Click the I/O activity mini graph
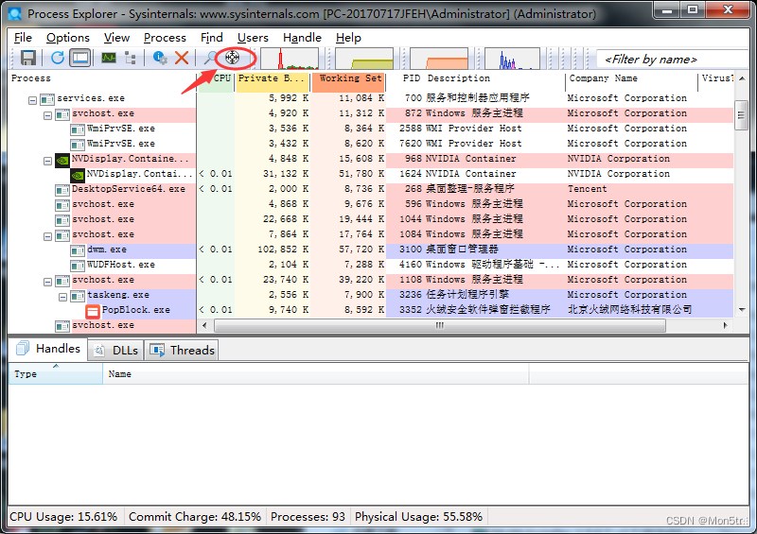The height and width of the screenshot is (534, 757). [512, 59]
